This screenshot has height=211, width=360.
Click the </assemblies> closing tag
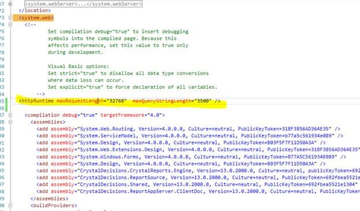click(x=50, y=199)
